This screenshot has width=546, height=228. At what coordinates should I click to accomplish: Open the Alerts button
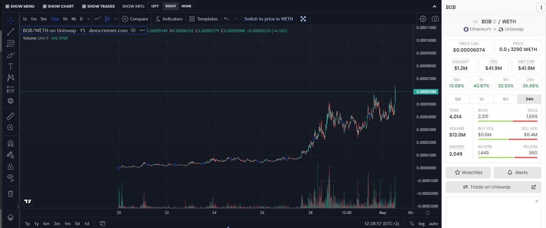coord(517,173)
